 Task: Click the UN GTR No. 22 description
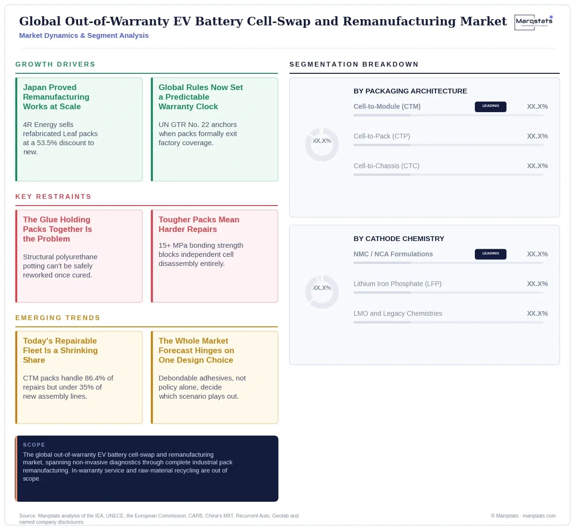(198, 134)
